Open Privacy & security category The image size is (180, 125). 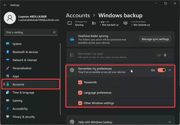[31, 117]
